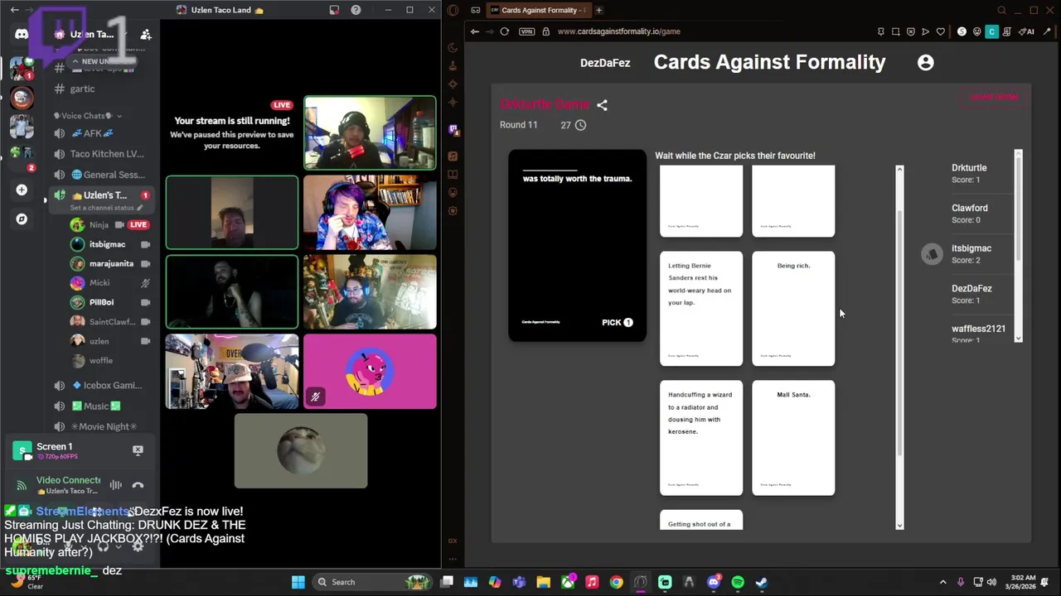Click the heart bookmark icon in address bar

[940, 31]
